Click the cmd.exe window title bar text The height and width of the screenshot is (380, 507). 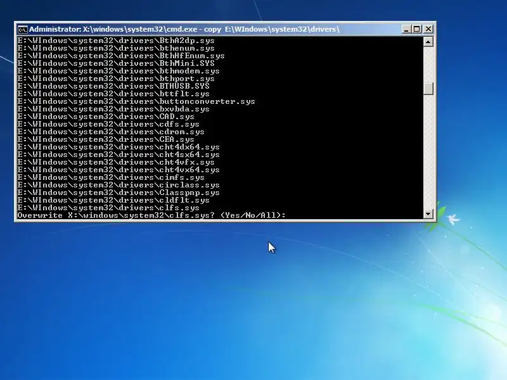(184, 29)
